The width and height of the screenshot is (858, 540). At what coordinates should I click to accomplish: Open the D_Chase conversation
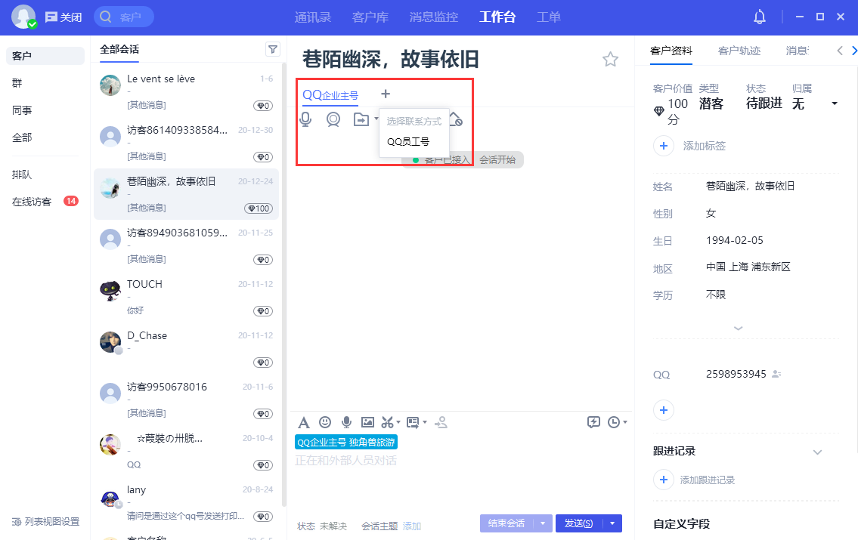pos(187,348)
